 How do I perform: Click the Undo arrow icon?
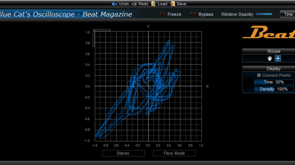tap(114, 4)
